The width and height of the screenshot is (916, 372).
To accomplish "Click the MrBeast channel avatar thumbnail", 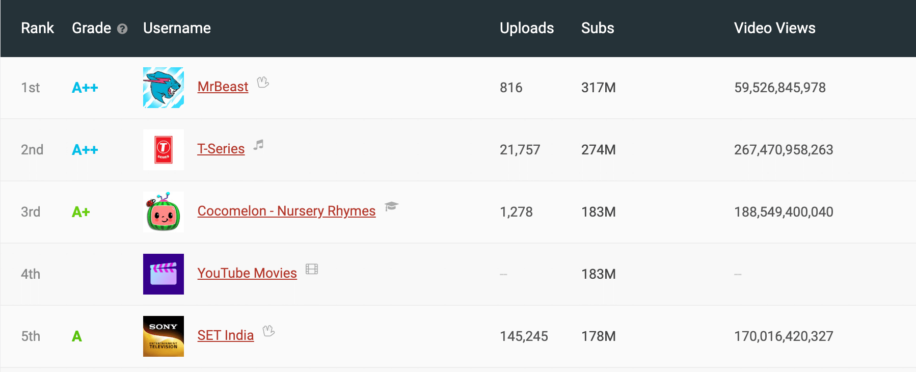I will point(163,87).
